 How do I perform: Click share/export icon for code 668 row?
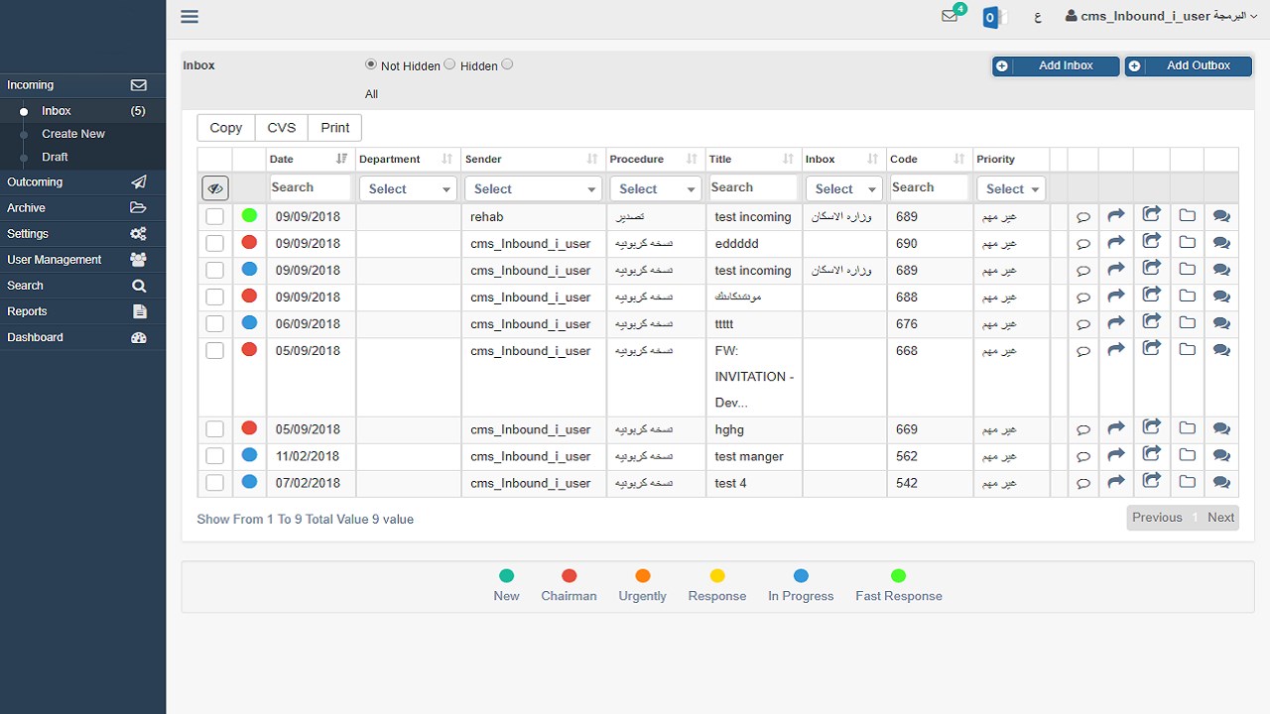pos(1152,348)
